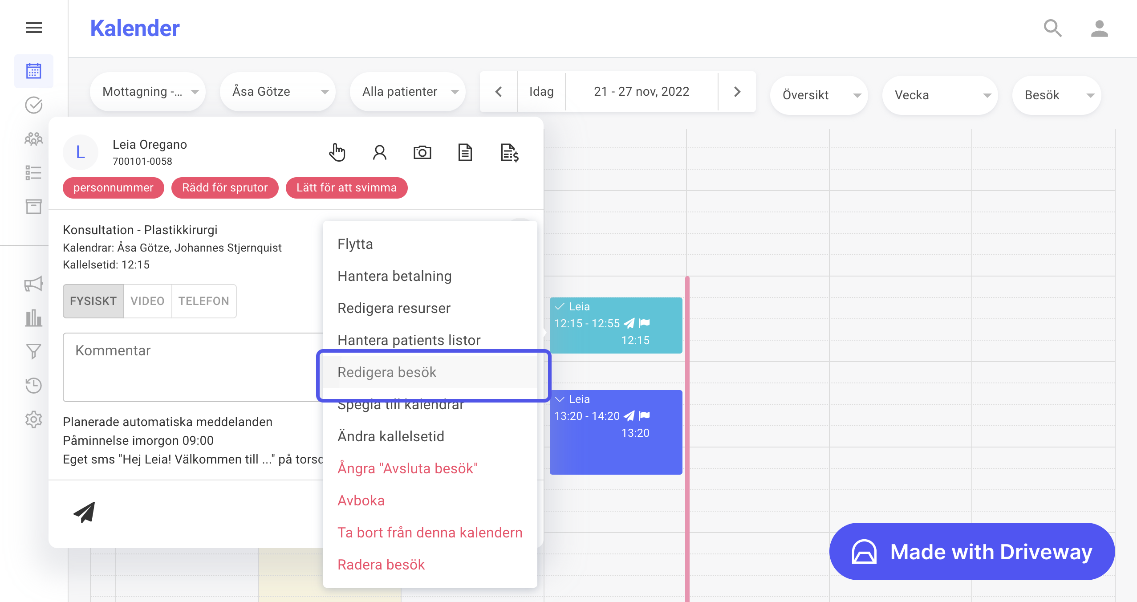Viewport: 1137px width, 602px height.
Task: Click the hand pointer icon in patient card
Action: (337, 153)
